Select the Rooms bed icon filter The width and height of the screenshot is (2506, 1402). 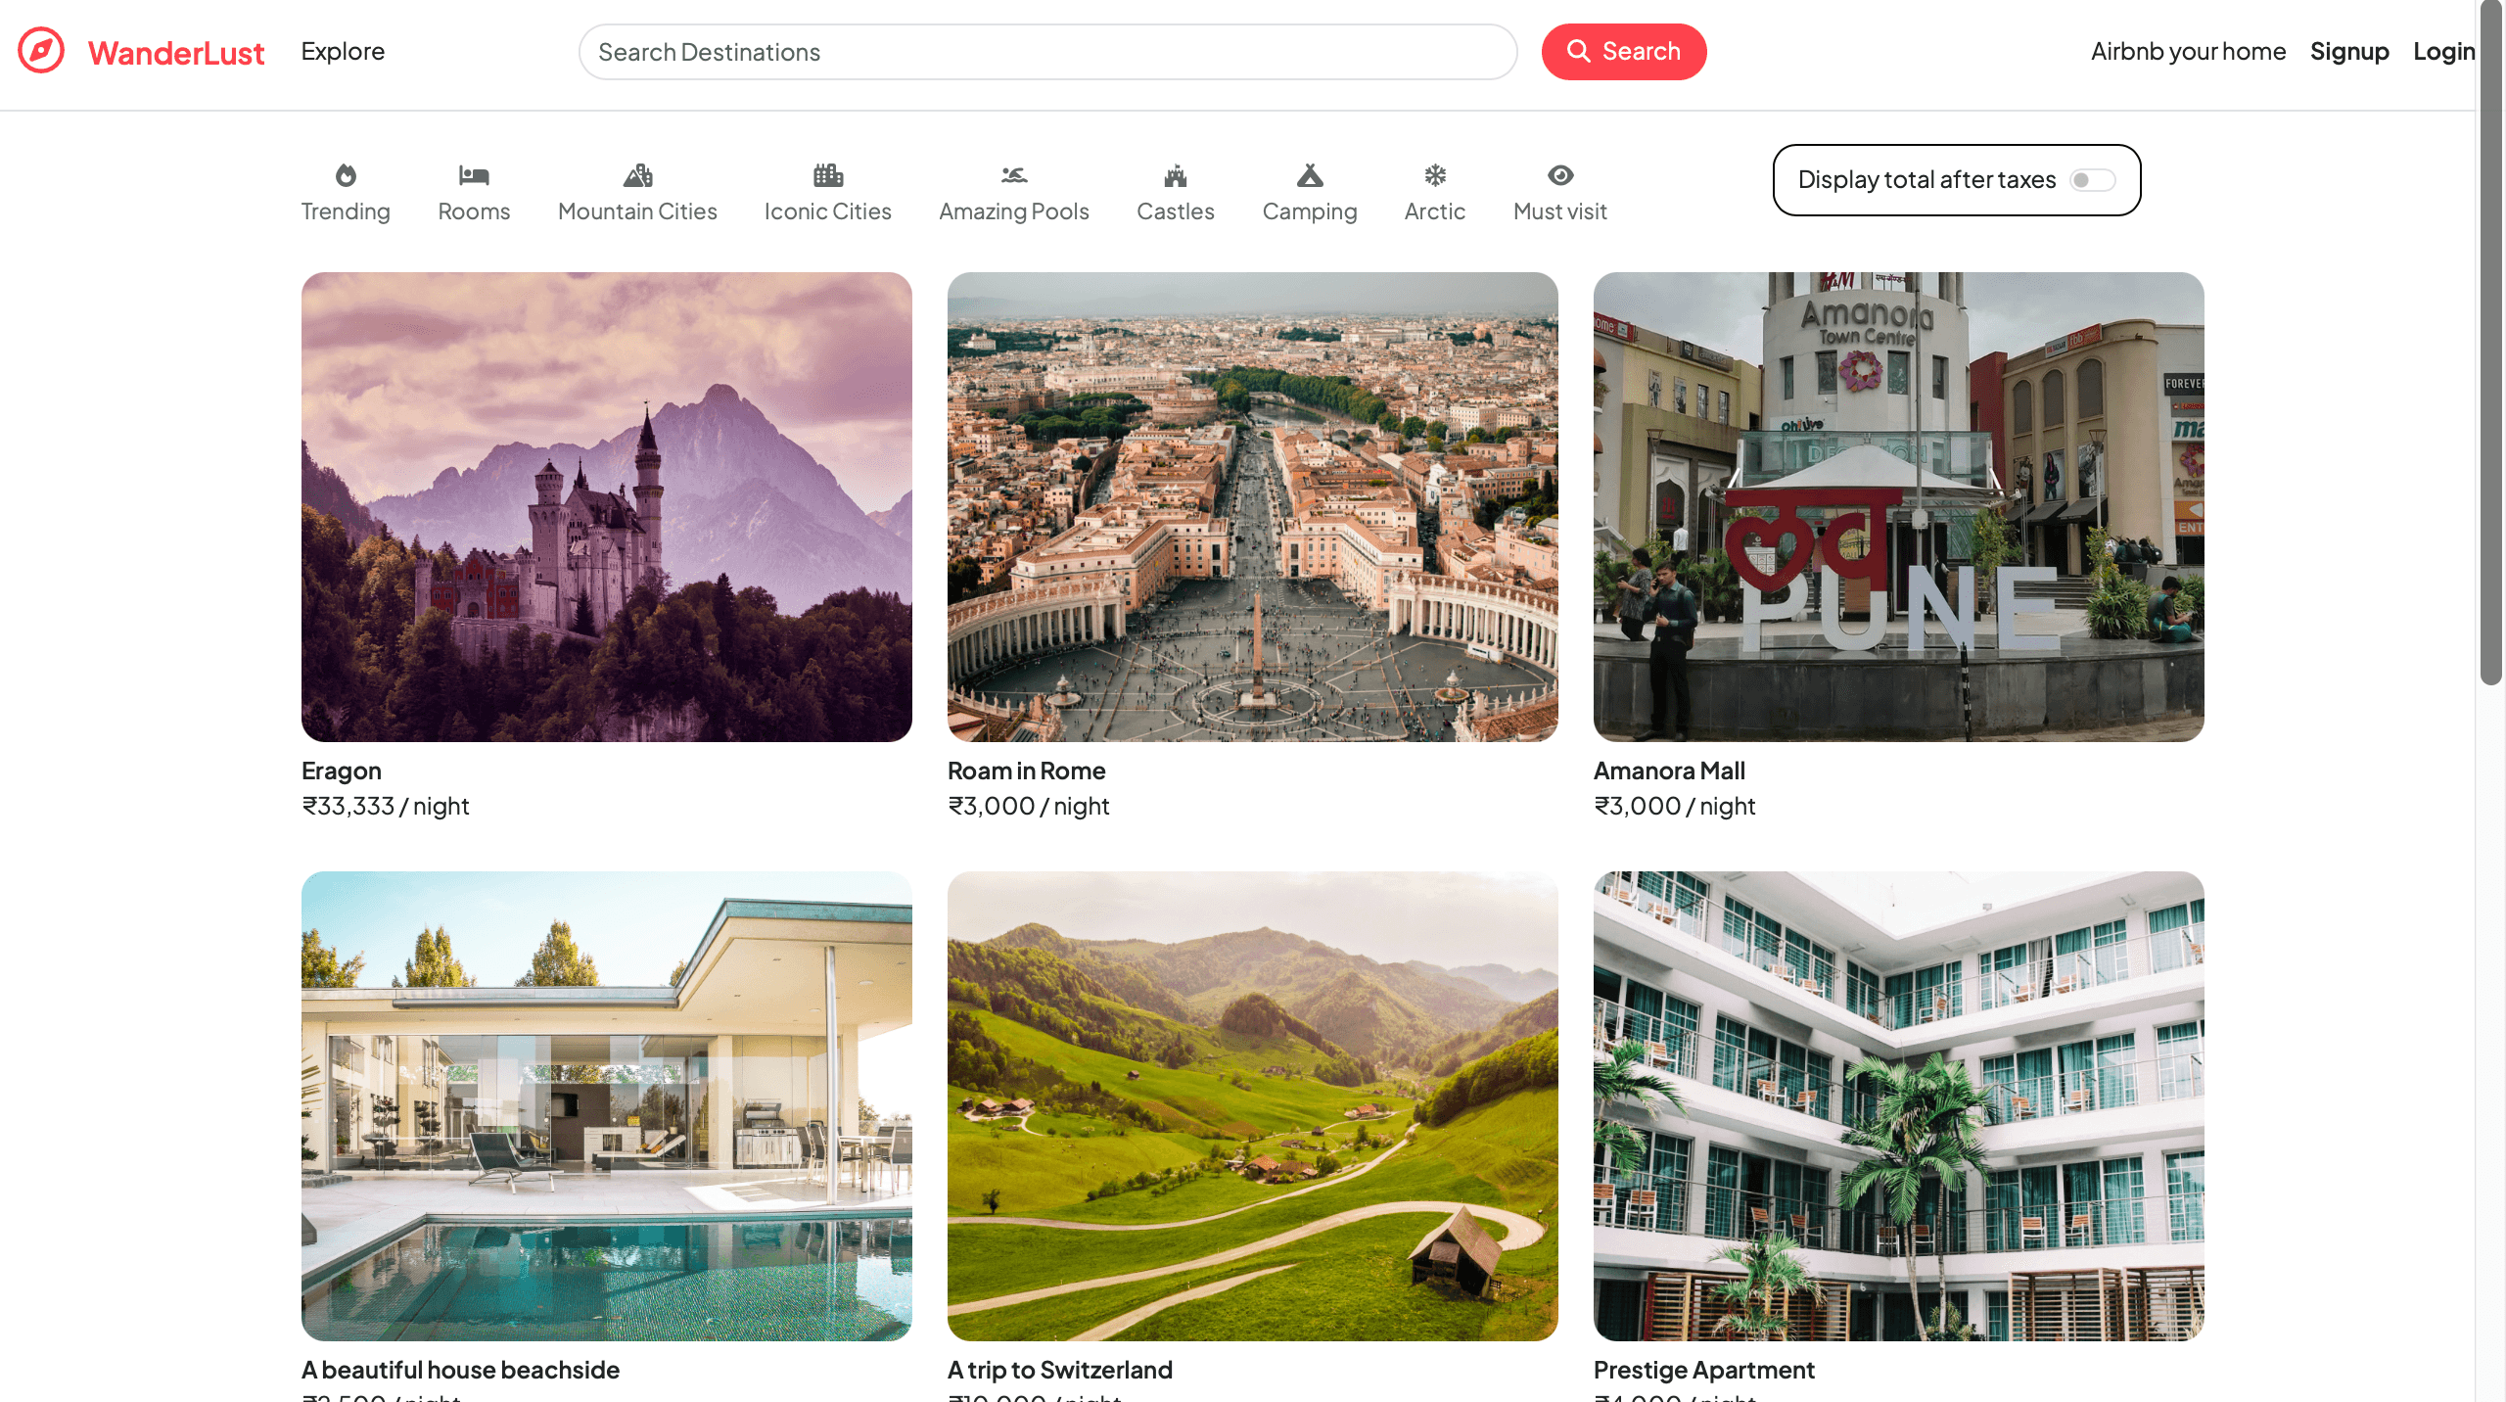coord(474,176)
